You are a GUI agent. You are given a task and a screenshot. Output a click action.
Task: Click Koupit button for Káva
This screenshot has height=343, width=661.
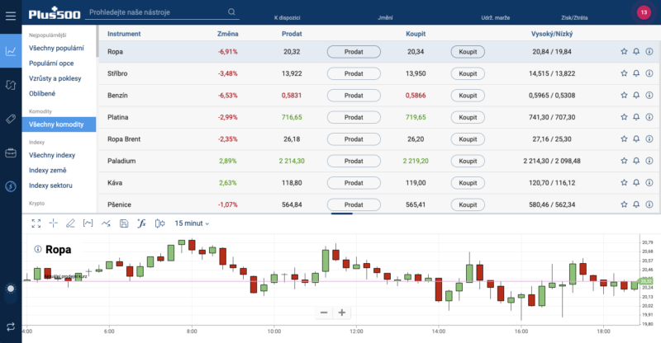(468, 182)
